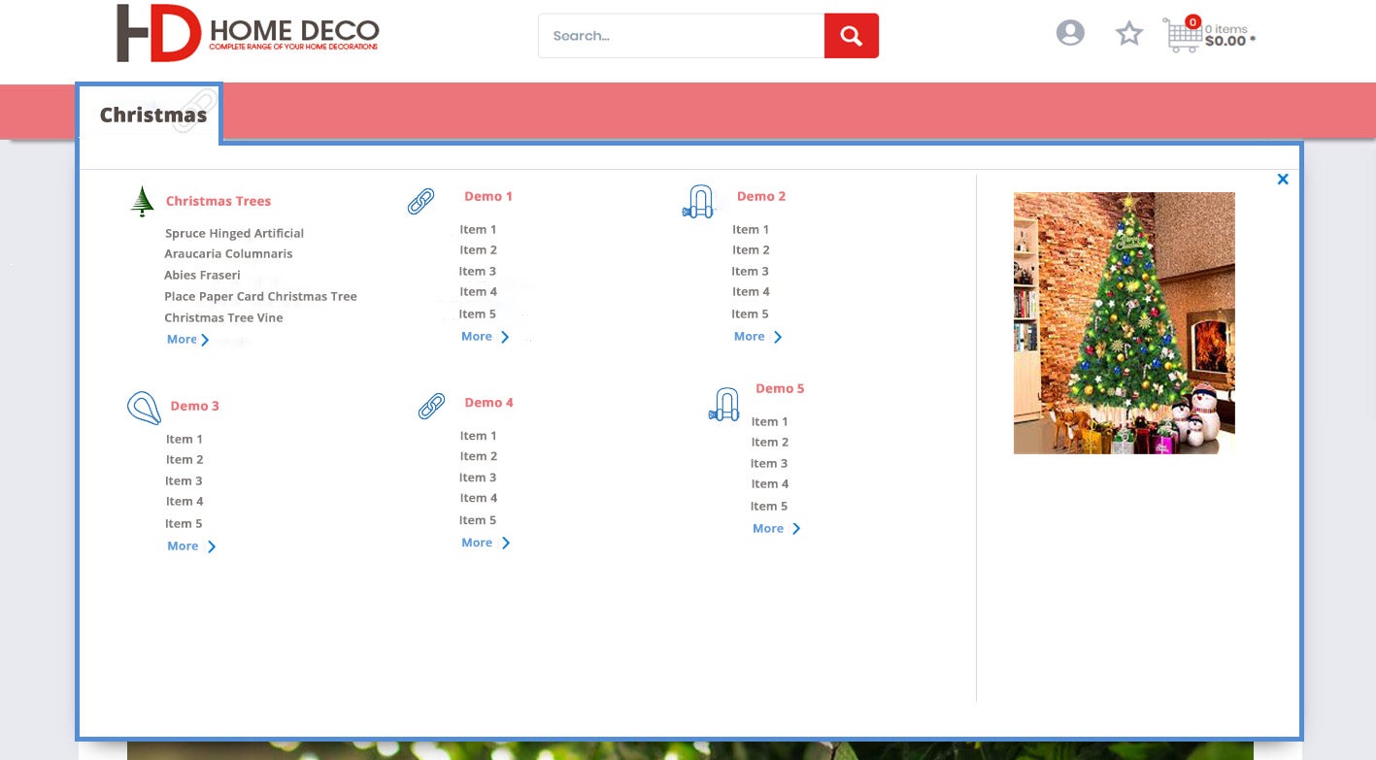Expand More under Demo 3
1376x760 pixels.
[x=191, y=546]
